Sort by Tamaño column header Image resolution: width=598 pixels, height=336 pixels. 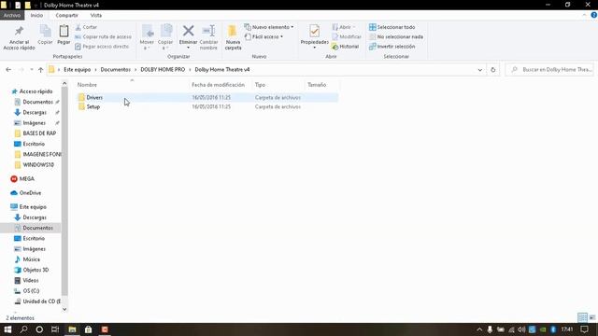point(317,85)
